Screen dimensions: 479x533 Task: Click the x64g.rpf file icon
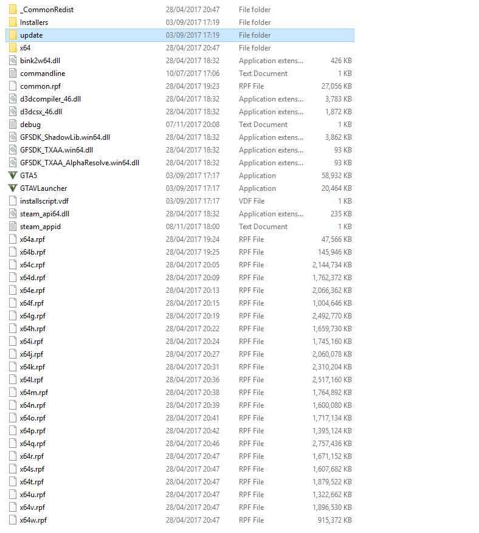click(x=13, y=316)
